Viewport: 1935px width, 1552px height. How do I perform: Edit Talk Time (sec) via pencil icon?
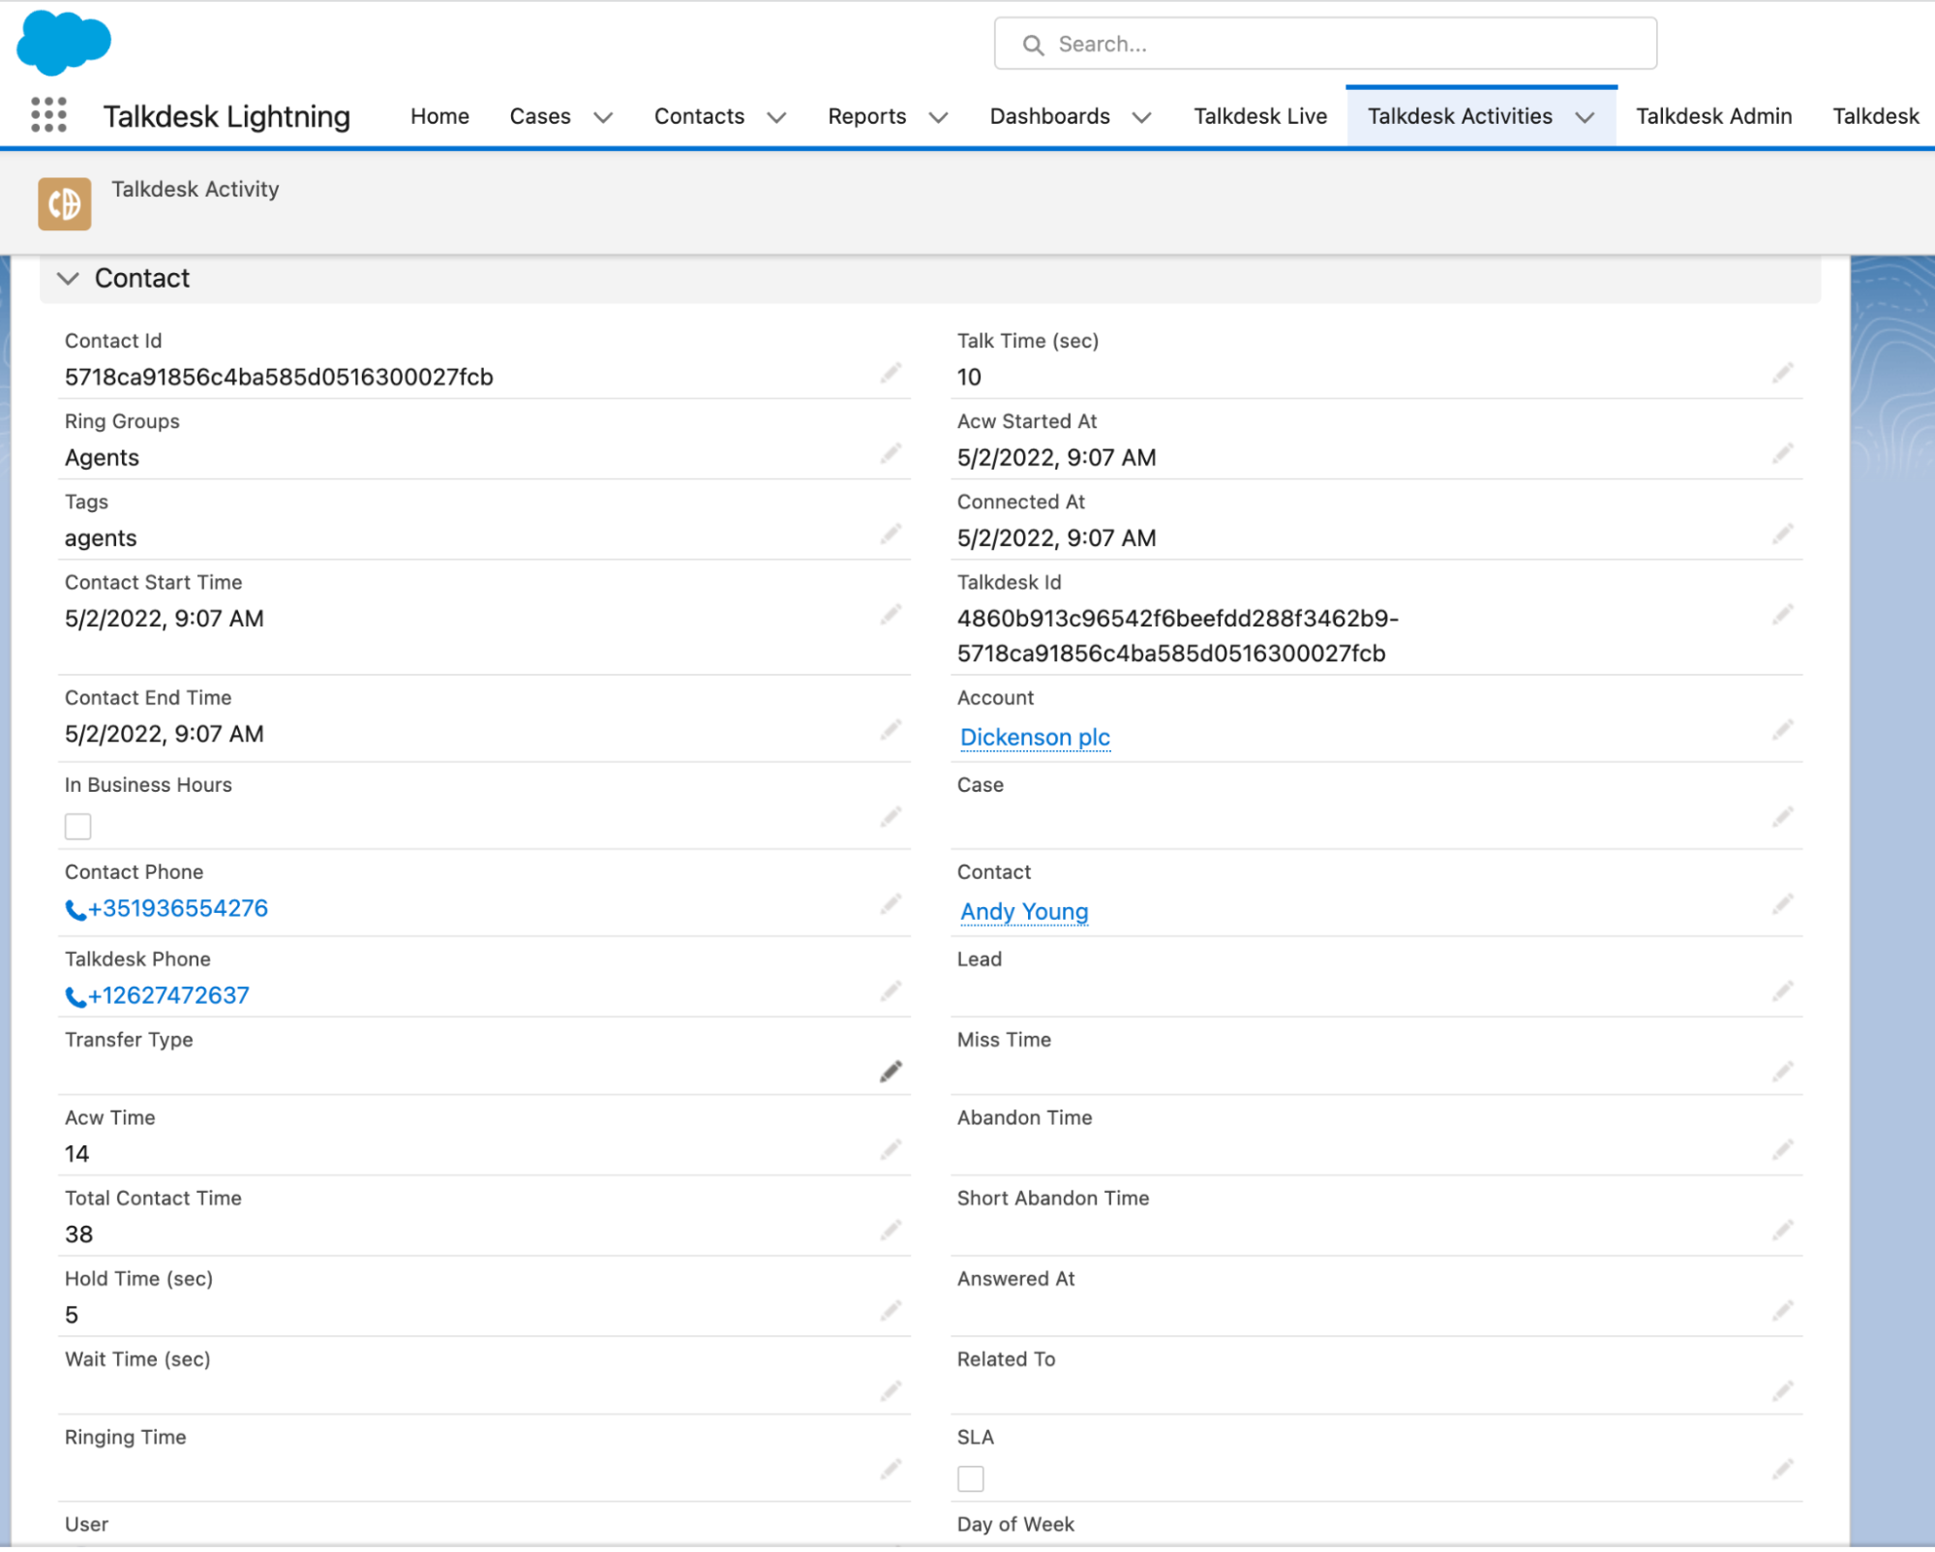tap(1783, 374)
